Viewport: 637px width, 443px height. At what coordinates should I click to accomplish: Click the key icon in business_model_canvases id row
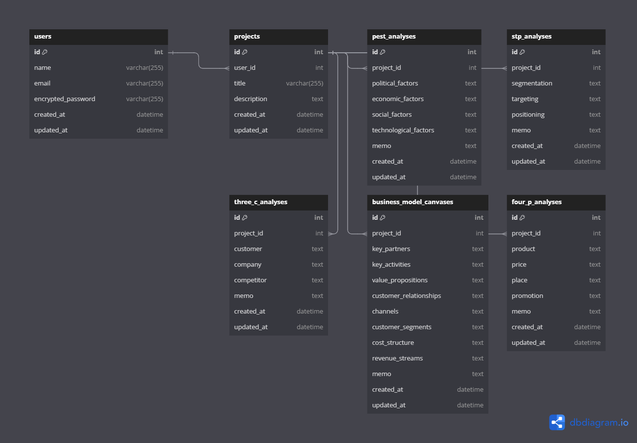(383, 217)
